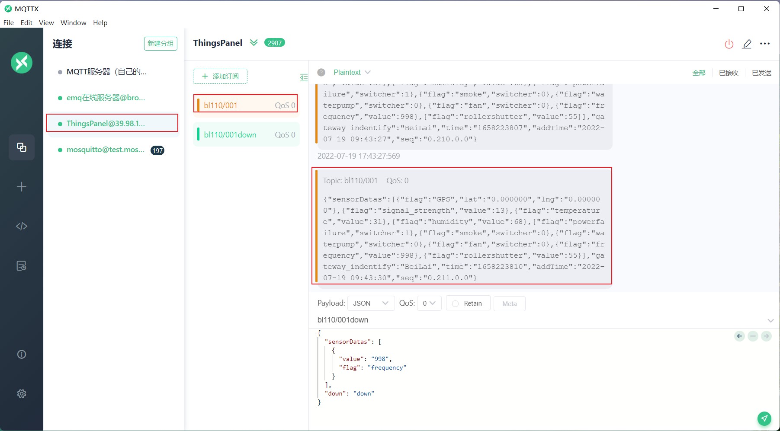Viewport: 780px width, 431px height.
Task: Click the 连接 heading
Action: click(62, 44)
